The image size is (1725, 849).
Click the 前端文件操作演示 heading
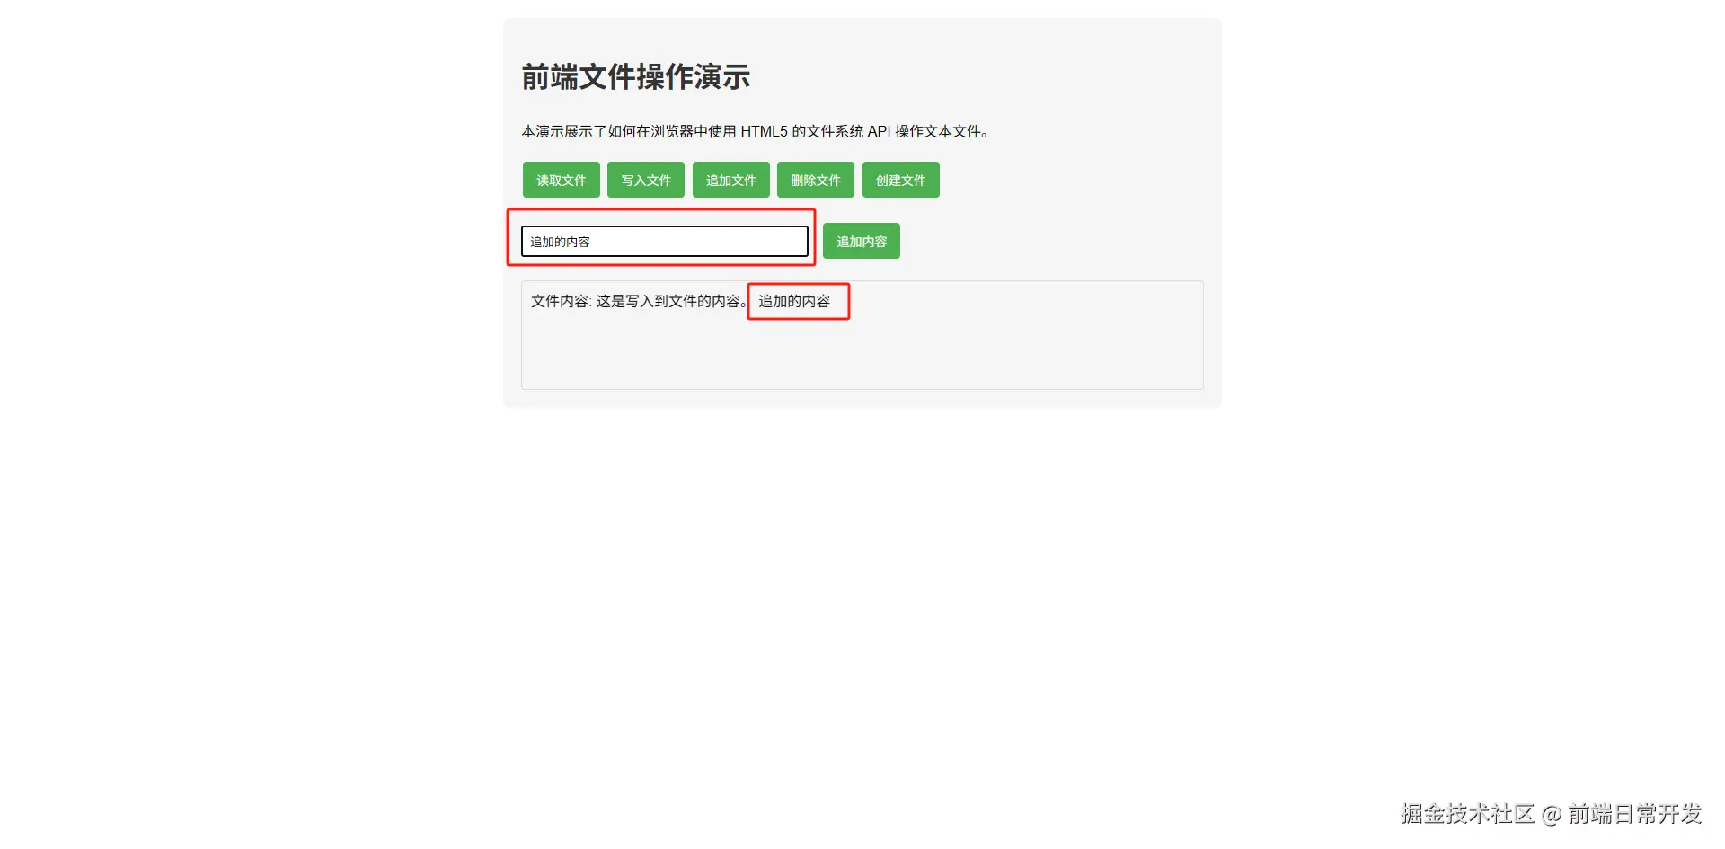tap(636, 77)
